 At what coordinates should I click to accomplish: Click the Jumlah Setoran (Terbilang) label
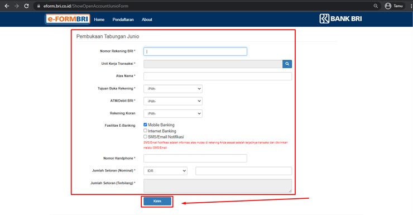(x=113, y=183)
